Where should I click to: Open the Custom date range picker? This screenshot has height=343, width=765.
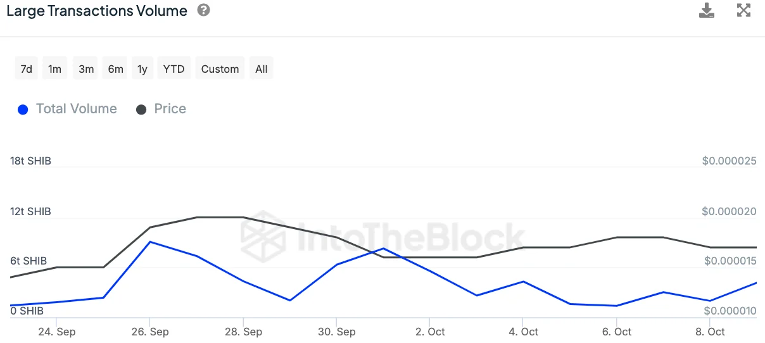point(220,69)
